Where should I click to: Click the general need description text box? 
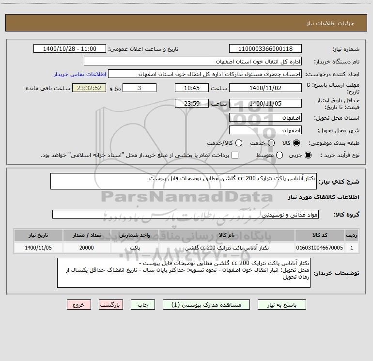coord(184,181)
